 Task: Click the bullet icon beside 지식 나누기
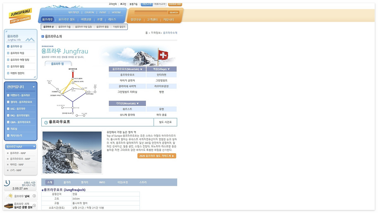coord(8,135)
